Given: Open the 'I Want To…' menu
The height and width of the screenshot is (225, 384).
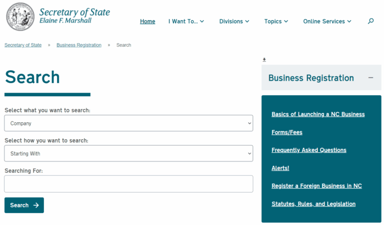Looking at the screenshot, I should (x=186, y=22).
